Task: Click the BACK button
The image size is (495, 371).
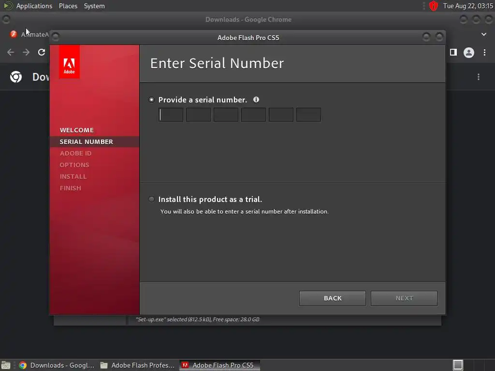Action: point(333,299)
